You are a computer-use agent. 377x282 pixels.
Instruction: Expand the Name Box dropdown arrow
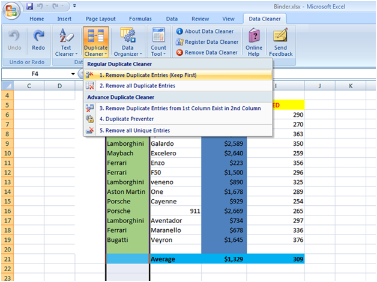tap(73, 74)
